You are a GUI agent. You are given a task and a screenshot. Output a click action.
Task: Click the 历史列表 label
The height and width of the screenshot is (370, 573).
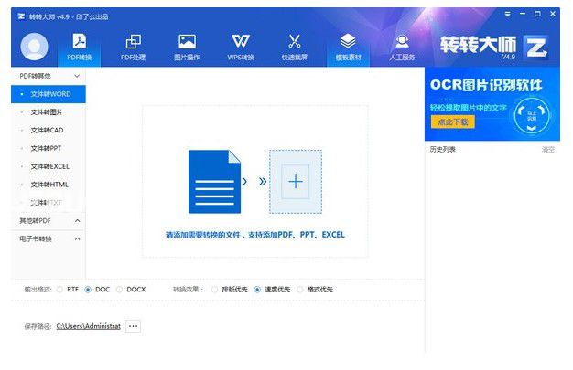442,149
